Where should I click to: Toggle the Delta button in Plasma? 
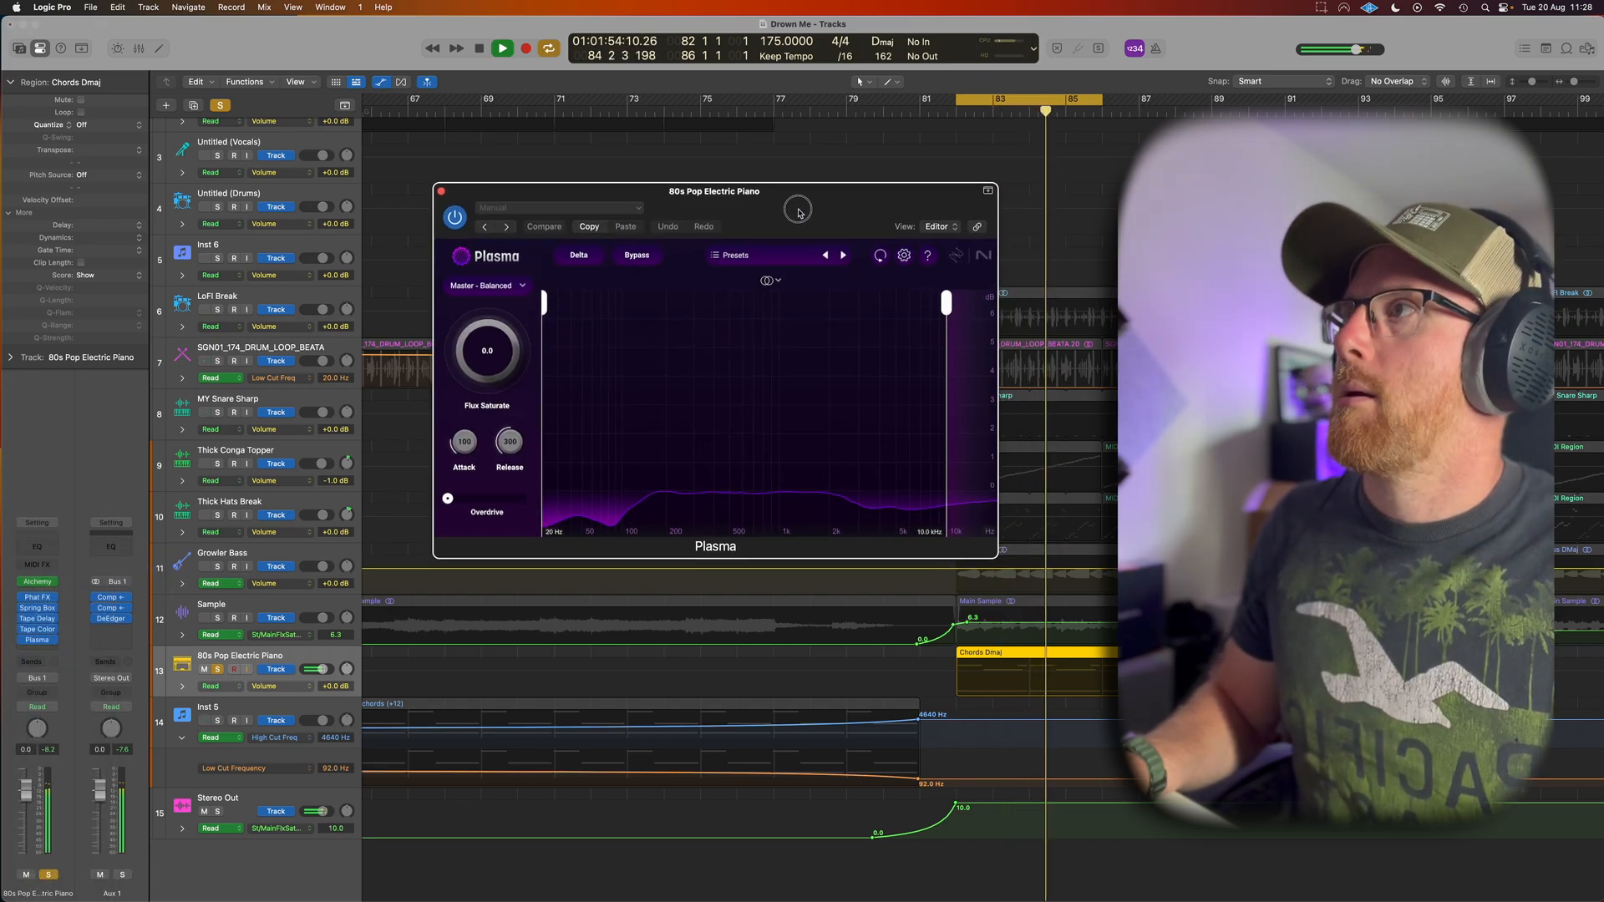tap(579, 256)
